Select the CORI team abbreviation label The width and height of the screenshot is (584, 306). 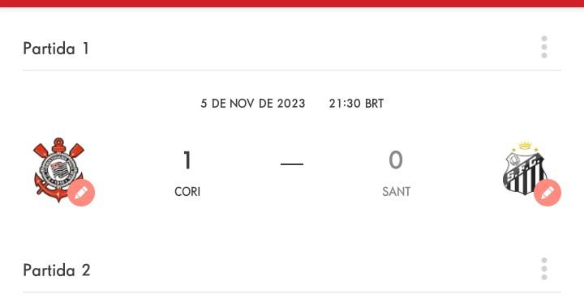tap(187, 192)
